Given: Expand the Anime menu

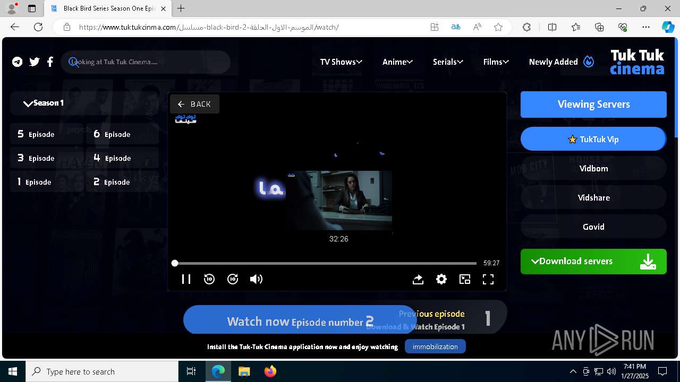Looking at the screenshot, I should [397, 62].
